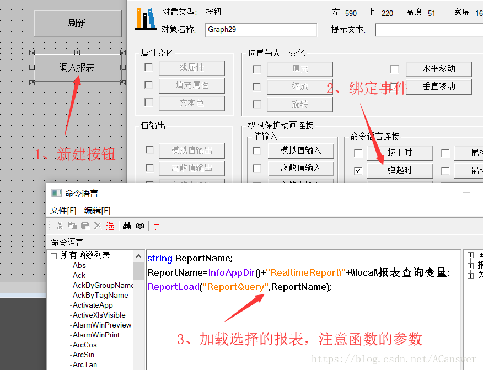Click the Delete X icon in toolbar
Screen dimensions: 483x370
[98, 226]
